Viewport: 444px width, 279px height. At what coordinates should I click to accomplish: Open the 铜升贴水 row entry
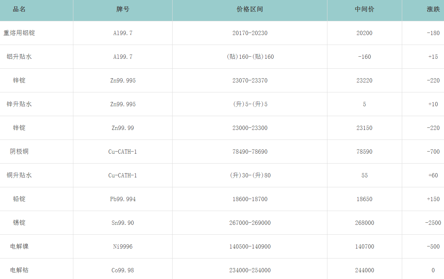click(19, 175)
